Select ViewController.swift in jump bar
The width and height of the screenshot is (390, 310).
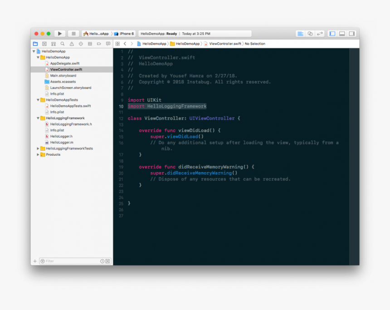(223, 44)
